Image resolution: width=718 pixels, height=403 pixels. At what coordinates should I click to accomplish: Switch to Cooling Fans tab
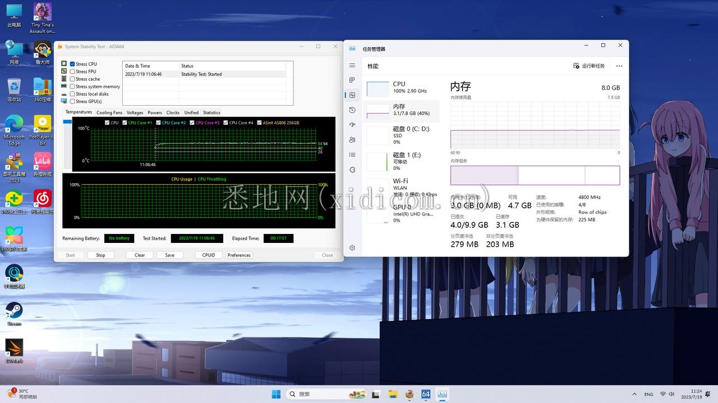[109, 113]
